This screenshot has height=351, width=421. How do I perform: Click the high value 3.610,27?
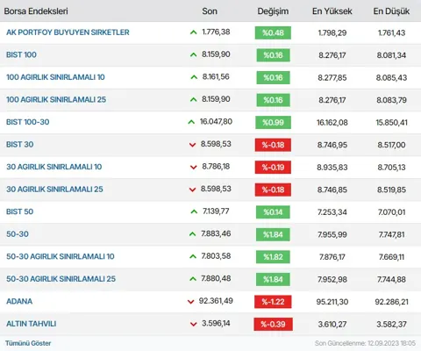coord(332,324)
